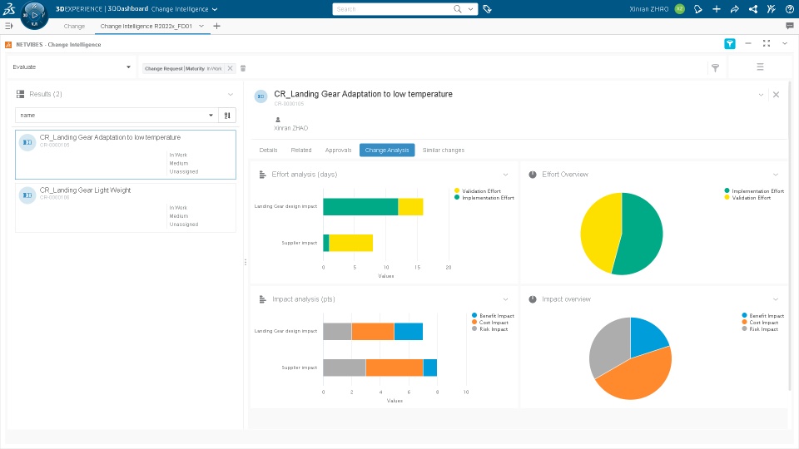Open the Details tab
The width and height of the screenshot is (799, 449).
coord(268,150)
